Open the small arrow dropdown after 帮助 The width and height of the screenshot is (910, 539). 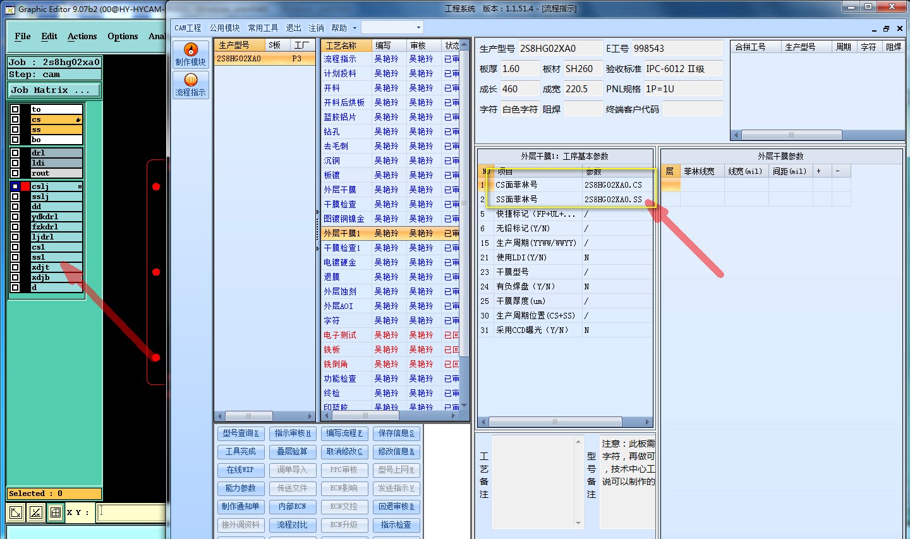tap(355, 28)
